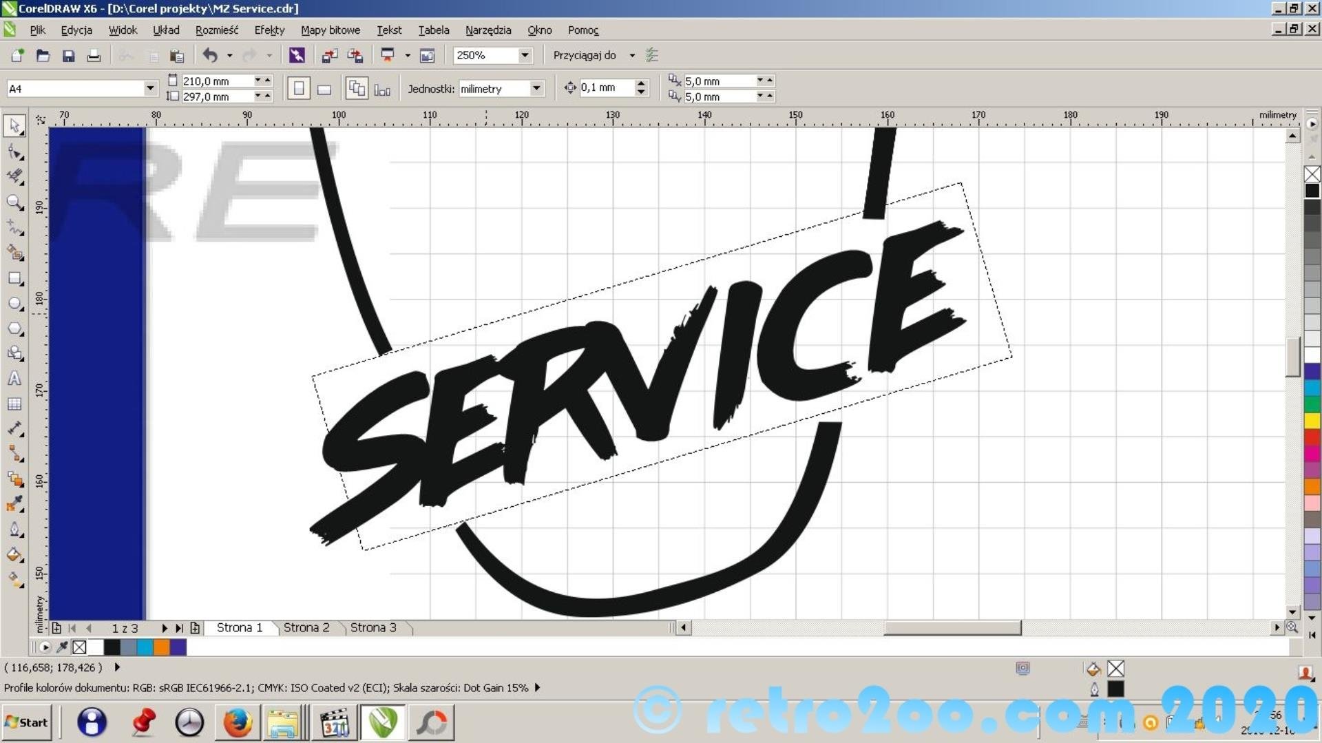This screenshot has height=743, width=1322.
Task: Toggle portrait page orientation
Action: pyautogui.click(x=298, y=89)
